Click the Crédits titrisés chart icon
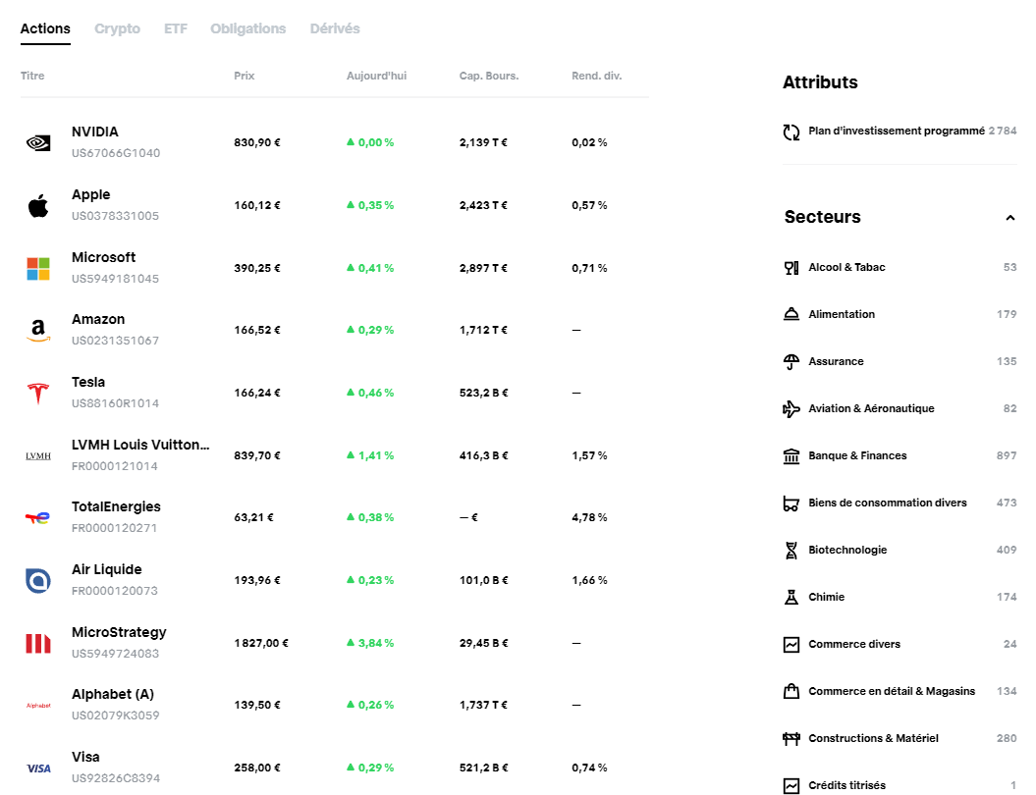This screenshot has width=1036, height=795. (x=791, y=786)
